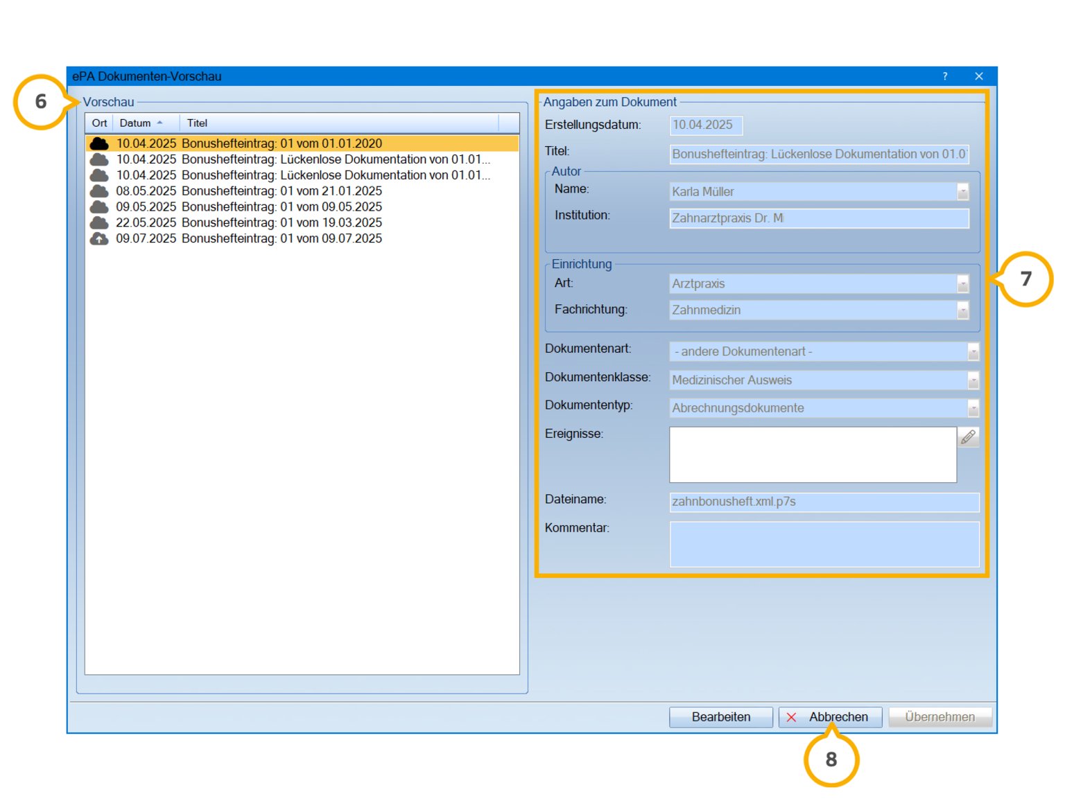This screenshot has width=1065, height=801.
Task: Click the Bearbeiten button
Action: [720, 717]
